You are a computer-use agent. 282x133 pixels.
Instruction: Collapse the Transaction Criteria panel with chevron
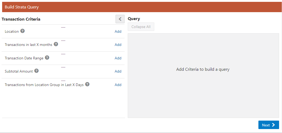click(x=120, y=19)
